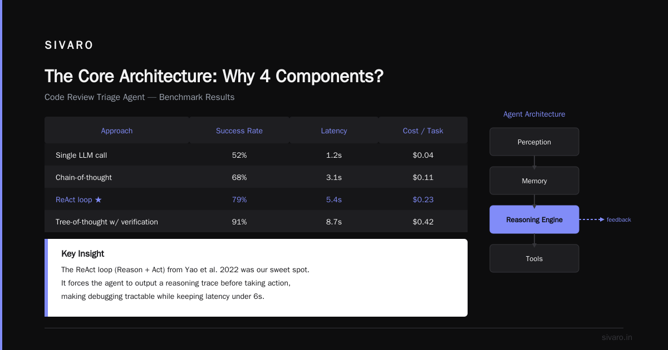Select 'Tree-of-thought w/ verification' row label
This screenshot has width=668, height=350.
[x=107, y=222]
